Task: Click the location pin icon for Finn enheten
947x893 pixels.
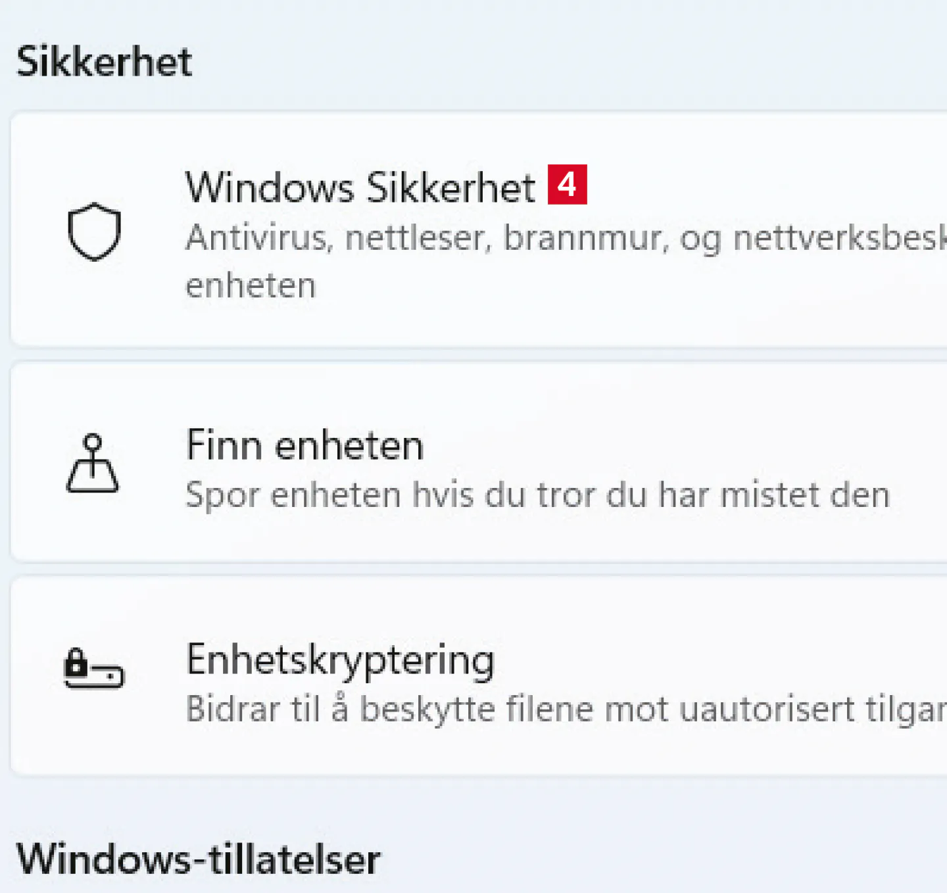Action: pyautogui.click(x=93, y=464)
